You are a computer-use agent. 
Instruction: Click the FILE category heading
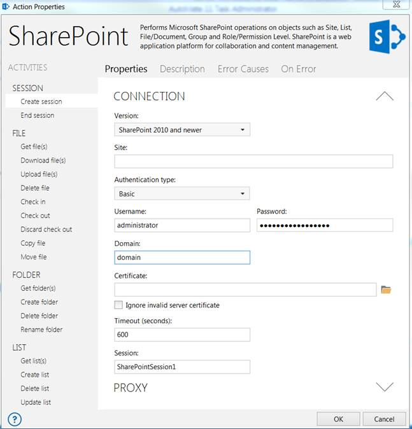coord(19,133)
